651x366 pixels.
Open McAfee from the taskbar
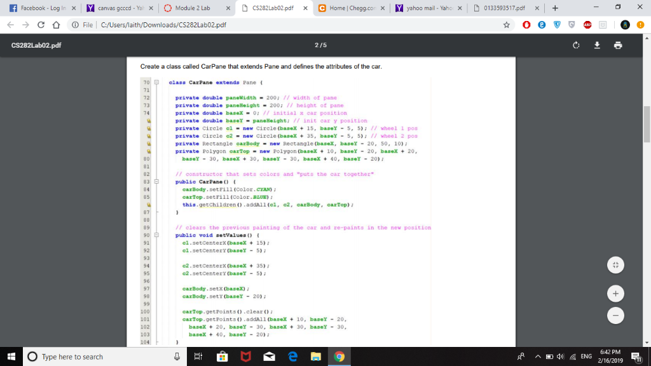[245, 356]
